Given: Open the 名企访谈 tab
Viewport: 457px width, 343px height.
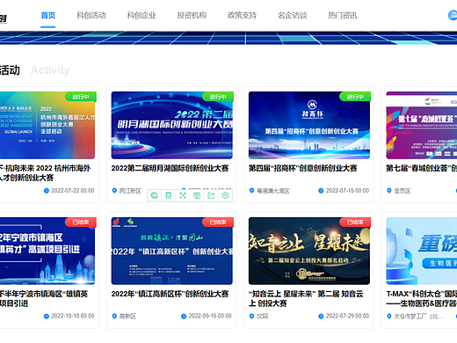Looking at the screenshot, I should [293, 15].
